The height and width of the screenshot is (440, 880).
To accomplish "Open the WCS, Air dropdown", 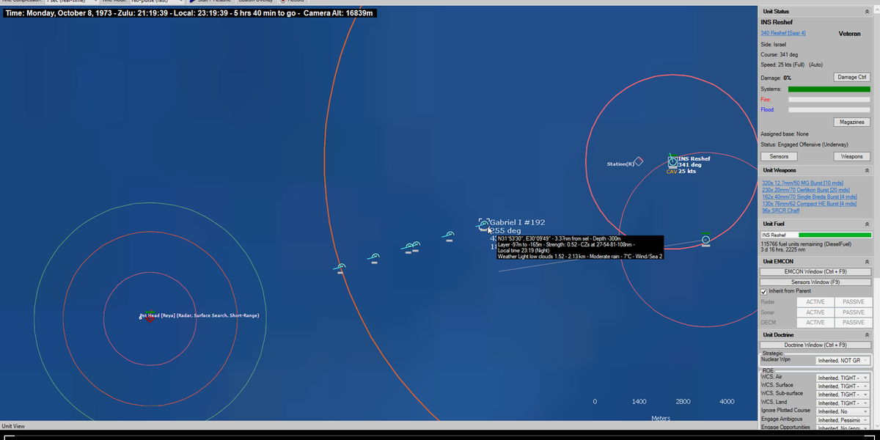I will tap(843, 378).
